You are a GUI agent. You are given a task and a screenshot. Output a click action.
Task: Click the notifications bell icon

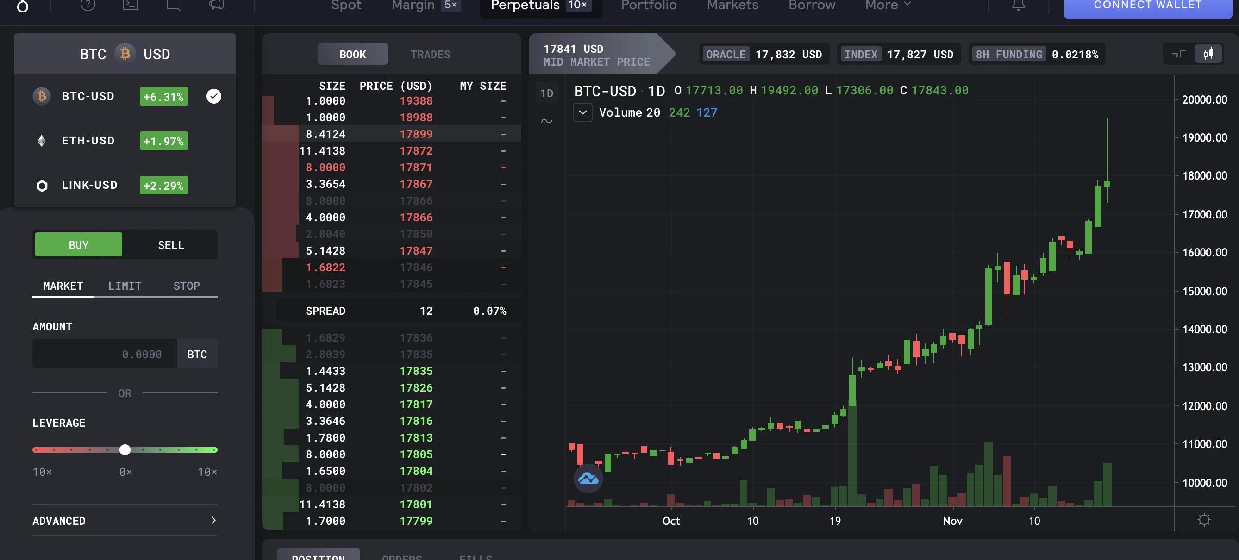click(1018, 5)
